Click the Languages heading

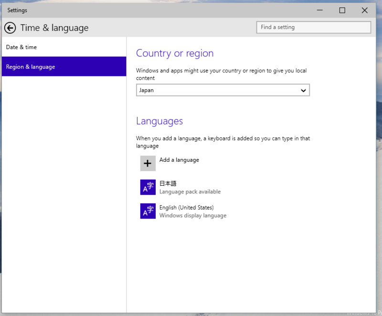[x=159, y=121]
